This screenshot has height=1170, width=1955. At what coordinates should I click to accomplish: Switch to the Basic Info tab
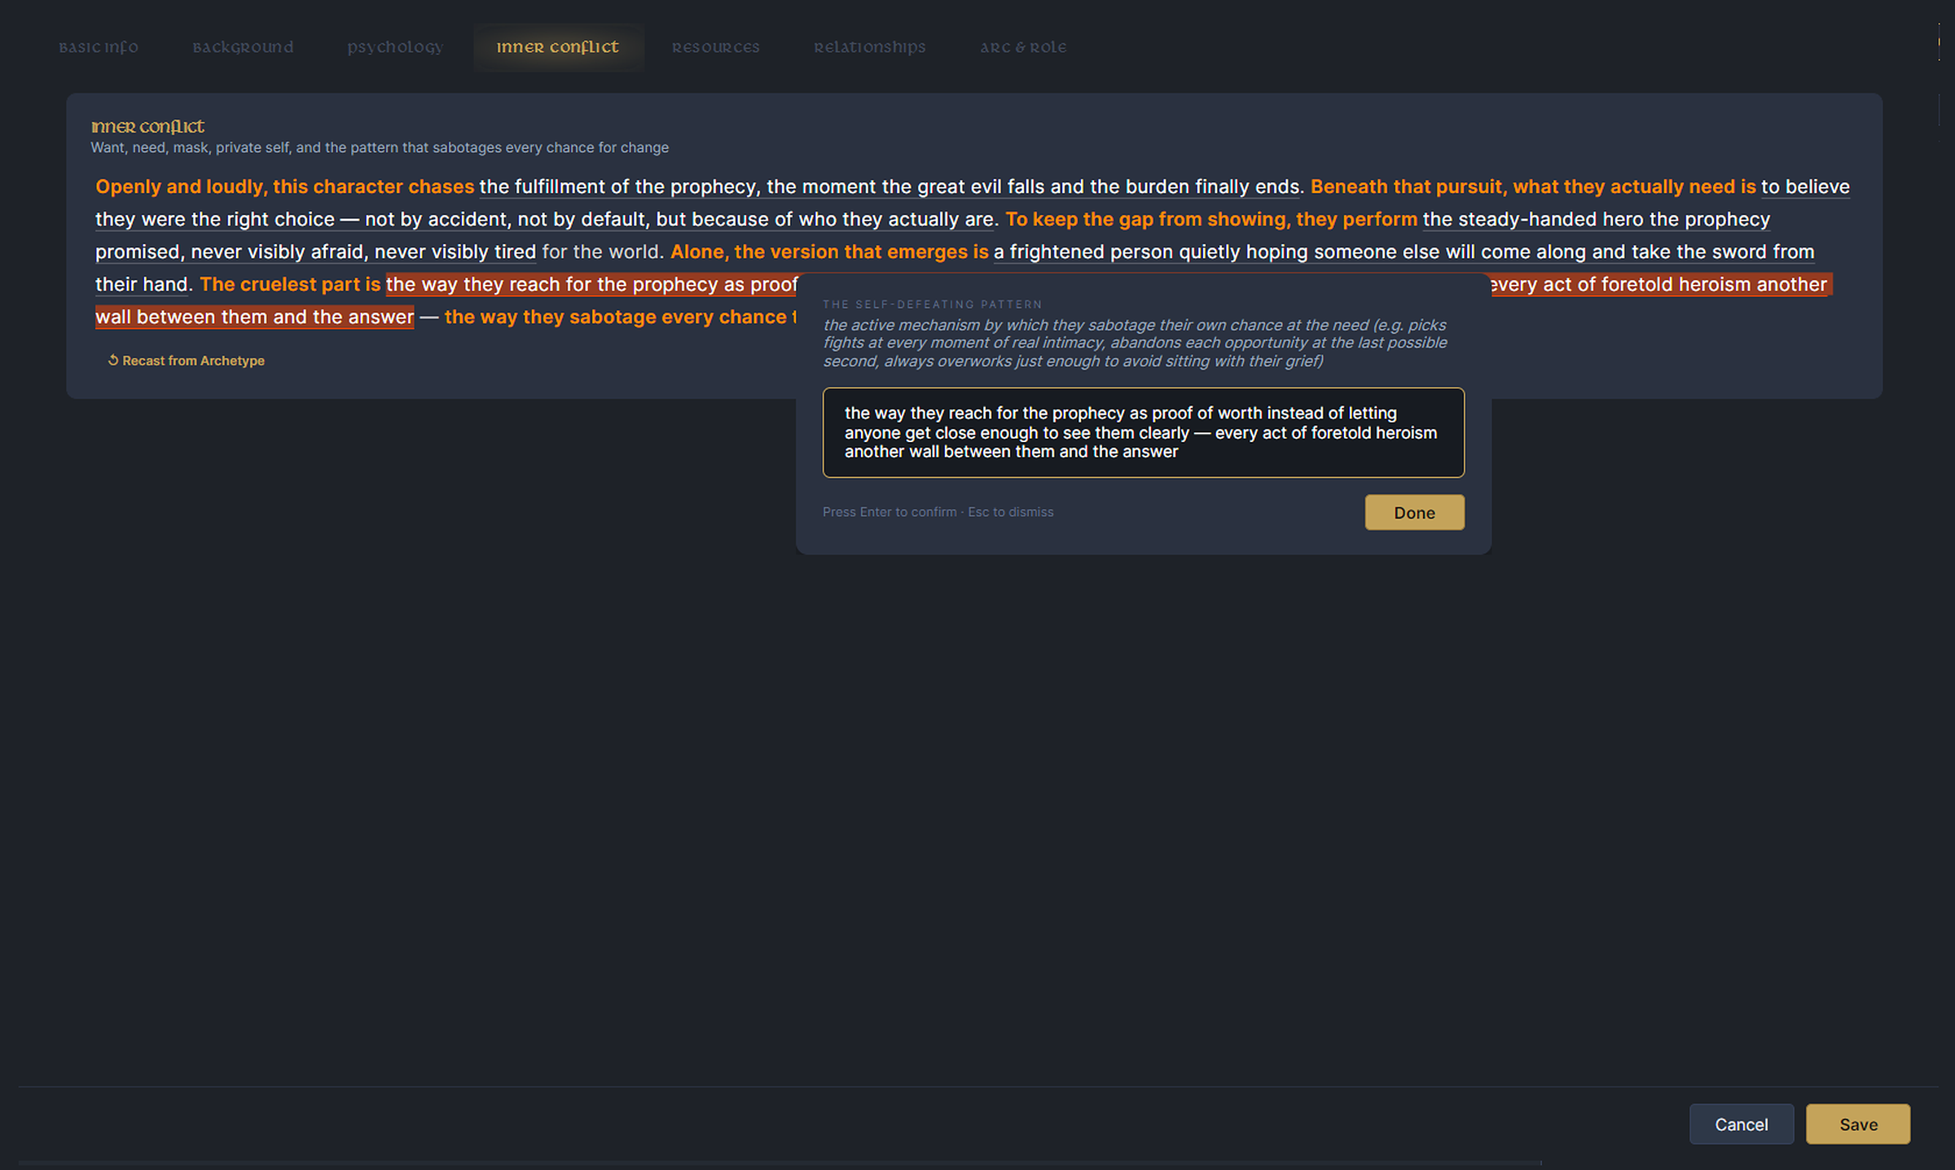(x=99, y=47)
